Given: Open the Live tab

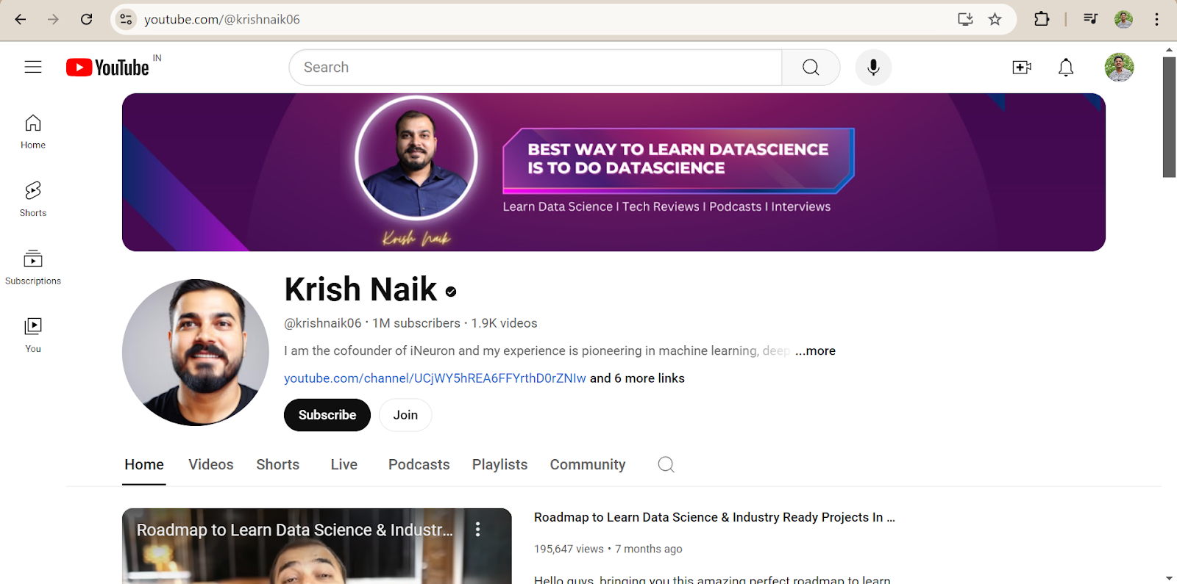Looking at the screenshot, I should click(x=344, y=464).
